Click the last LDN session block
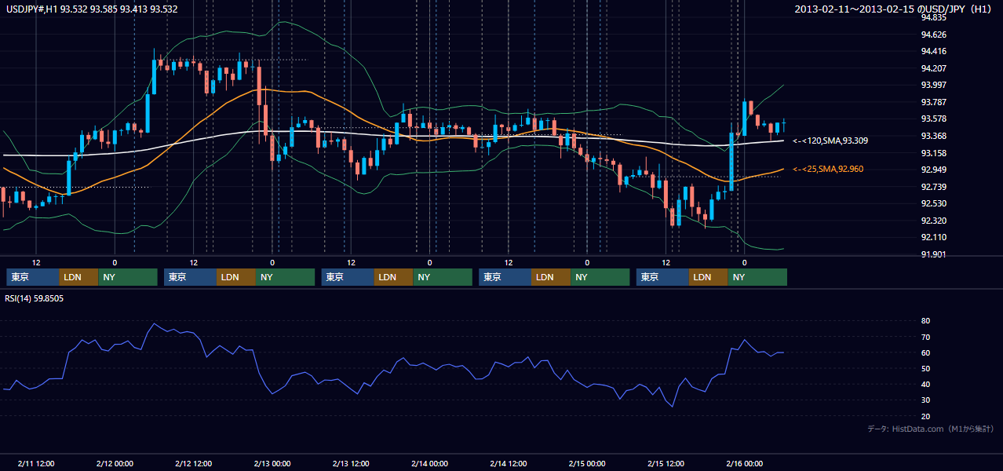1003x471 pixels. (709, 277)
